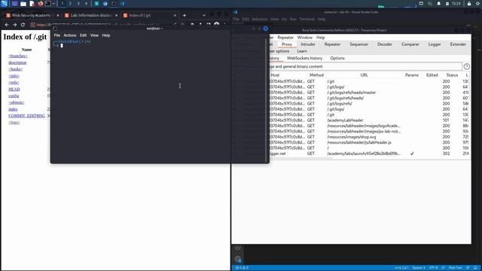Switch to workspace 3
The image size is (482, 271).
coord(78,4)
